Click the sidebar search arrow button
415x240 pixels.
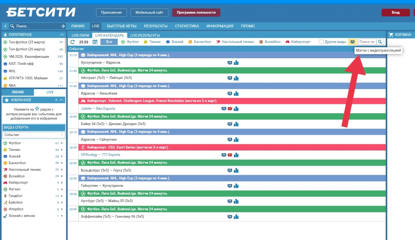click(63, 26)
